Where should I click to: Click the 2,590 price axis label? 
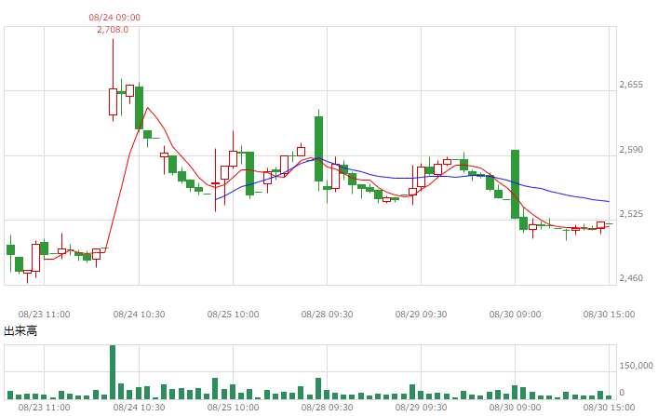click(631, 150)
